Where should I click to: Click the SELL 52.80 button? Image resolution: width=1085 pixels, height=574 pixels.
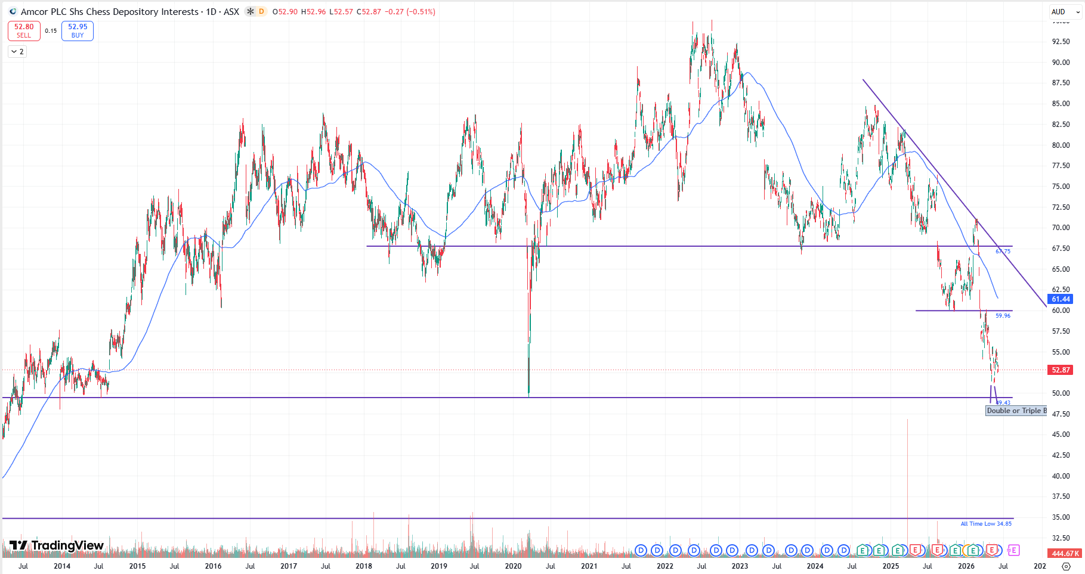pos(24,31)
